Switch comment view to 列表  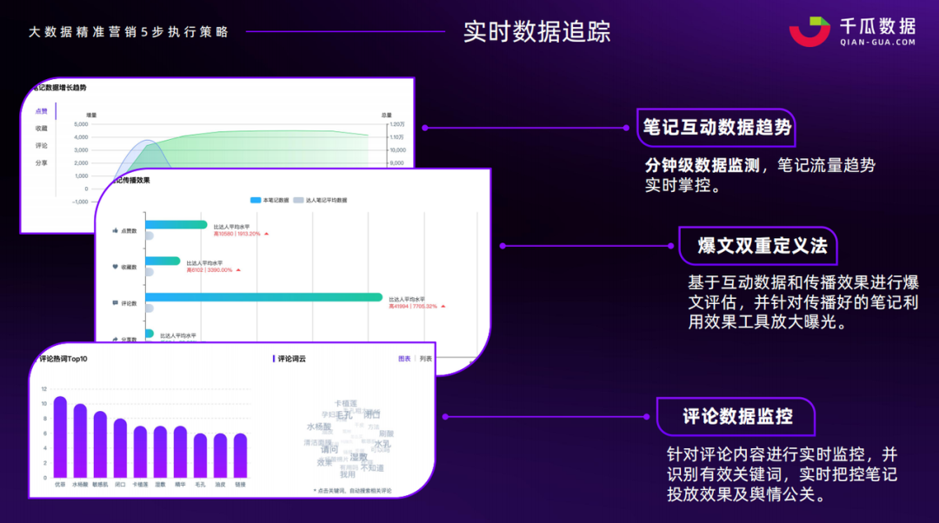425,358
